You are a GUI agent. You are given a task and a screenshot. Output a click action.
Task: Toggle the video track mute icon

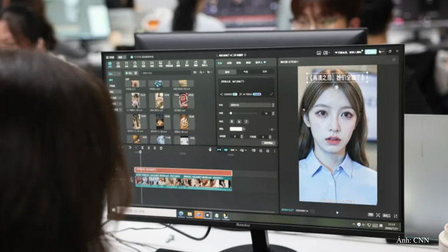(131, 180)
